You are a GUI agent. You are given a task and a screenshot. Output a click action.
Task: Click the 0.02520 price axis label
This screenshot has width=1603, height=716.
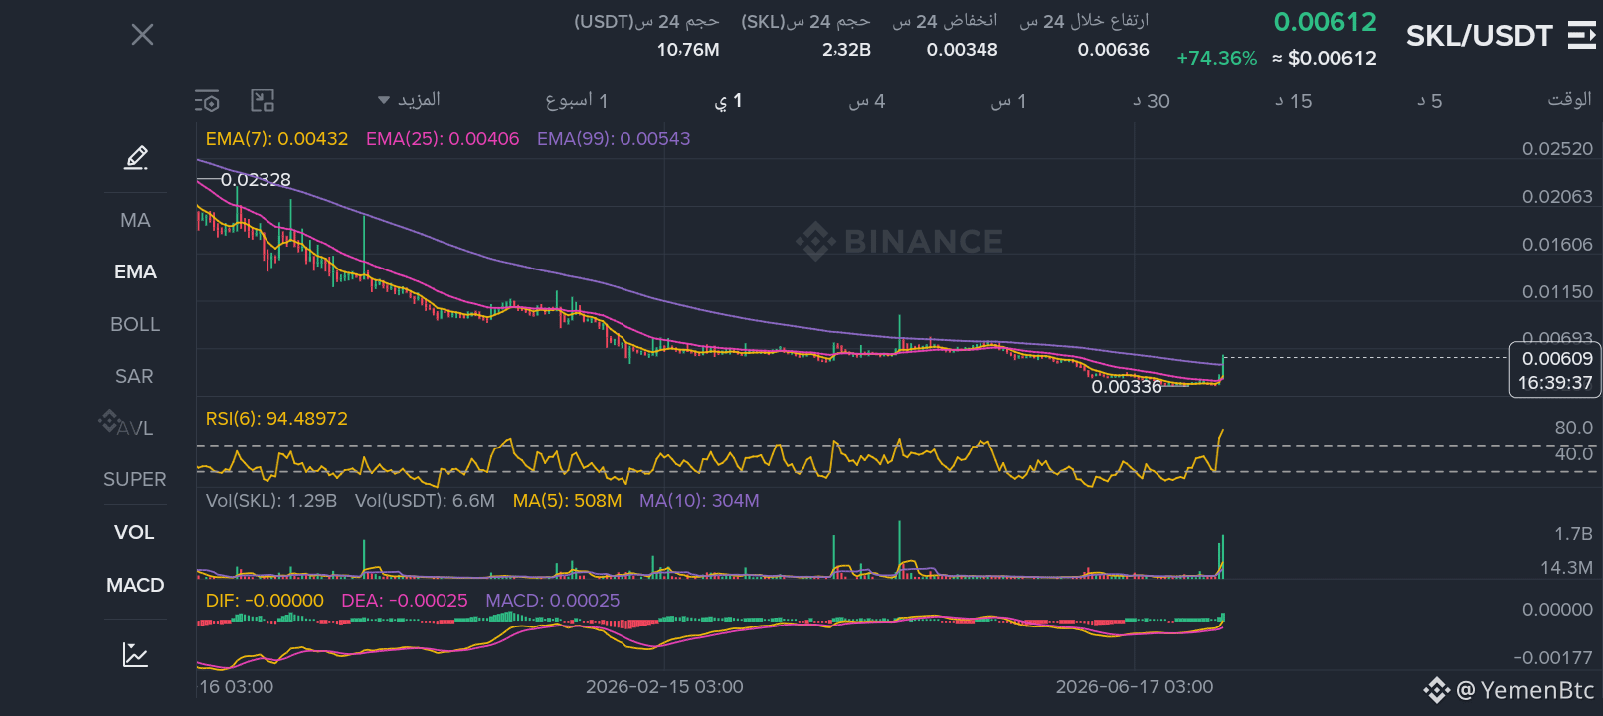pos(1557,149)
